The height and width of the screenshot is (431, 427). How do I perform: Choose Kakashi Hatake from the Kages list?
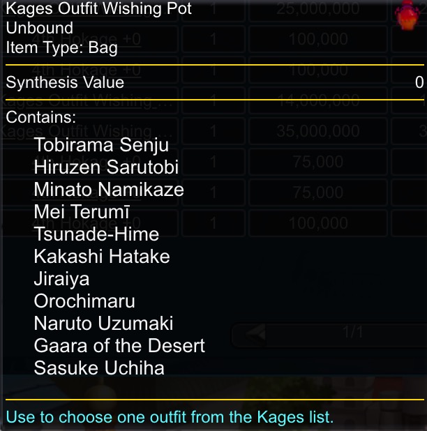(x=102, y=257)
